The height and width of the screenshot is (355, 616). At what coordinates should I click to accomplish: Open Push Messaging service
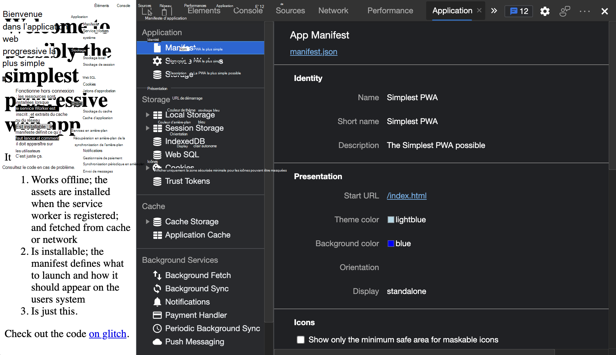[x=194, y=342]
